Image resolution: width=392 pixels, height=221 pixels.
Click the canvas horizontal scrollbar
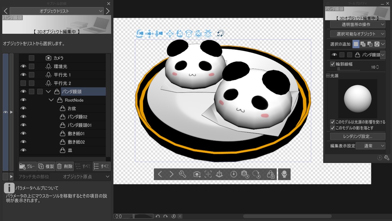pos(287,216)
